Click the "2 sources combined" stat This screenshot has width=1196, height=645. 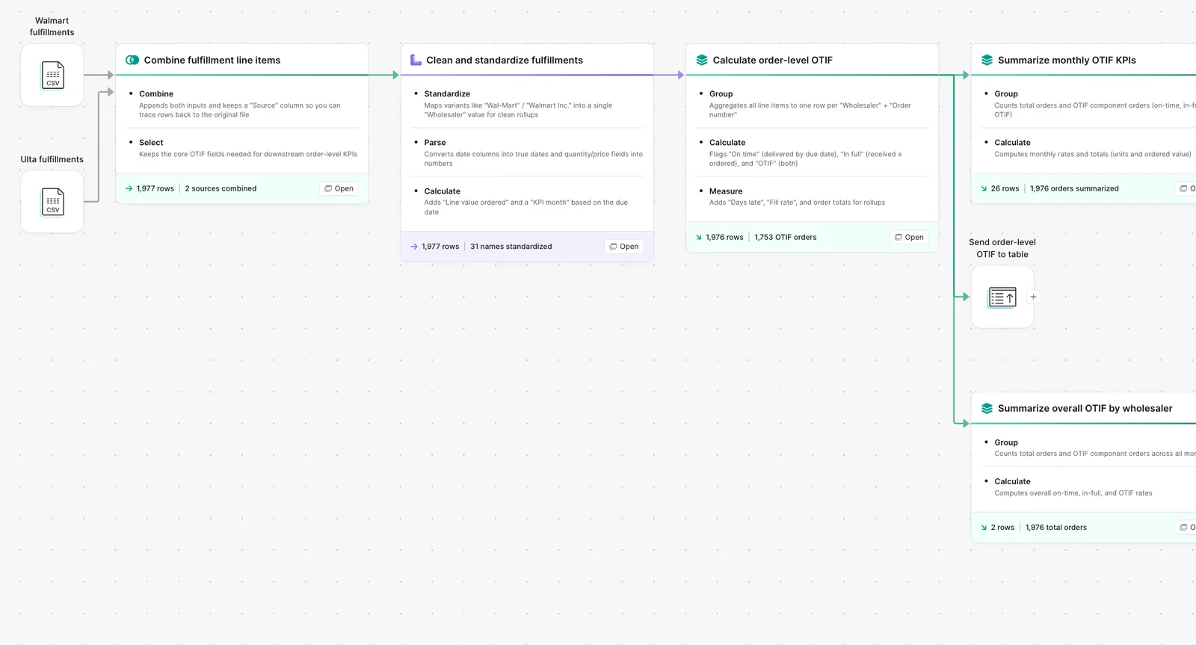click(221, 188)
